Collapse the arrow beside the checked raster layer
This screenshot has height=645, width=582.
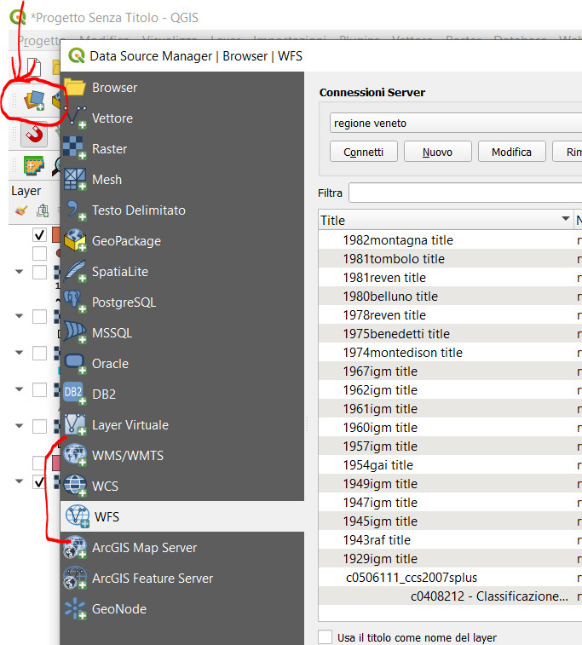(x=19, y=481)
